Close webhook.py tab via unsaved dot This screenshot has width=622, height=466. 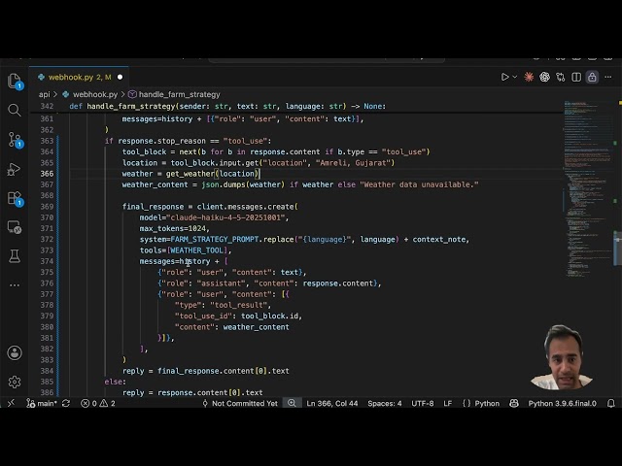pos(120,78)
